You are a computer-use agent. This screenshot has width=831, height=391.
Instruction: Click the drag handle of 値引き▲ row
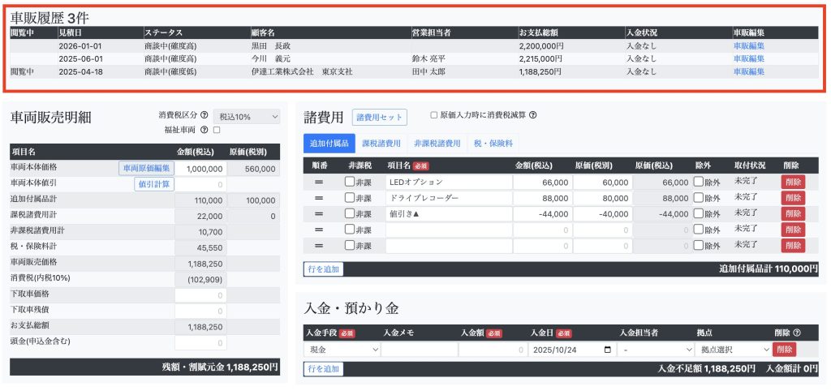(x=319, y=213)
